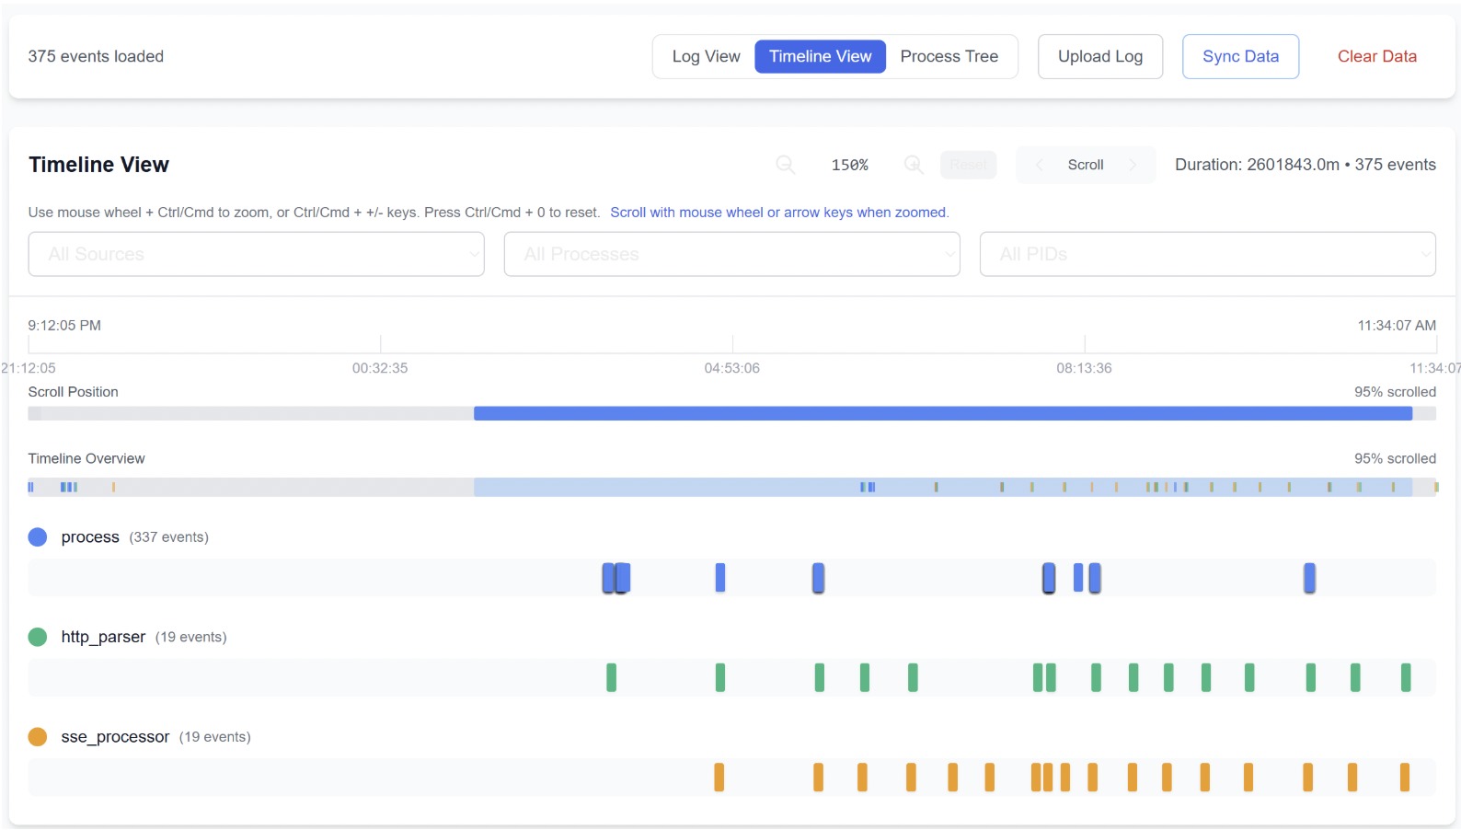Click the green http_parser legend dot
Viewport: 1461px width, 830px height.
38,637
